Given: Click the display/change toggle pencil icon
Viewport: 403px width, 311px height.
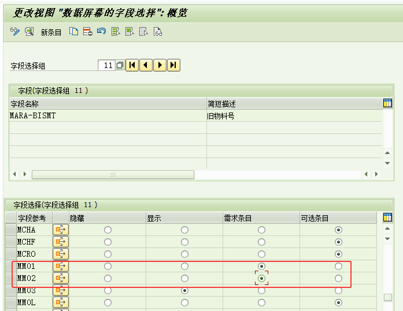Looking at the screenshot, I should 15,32.
